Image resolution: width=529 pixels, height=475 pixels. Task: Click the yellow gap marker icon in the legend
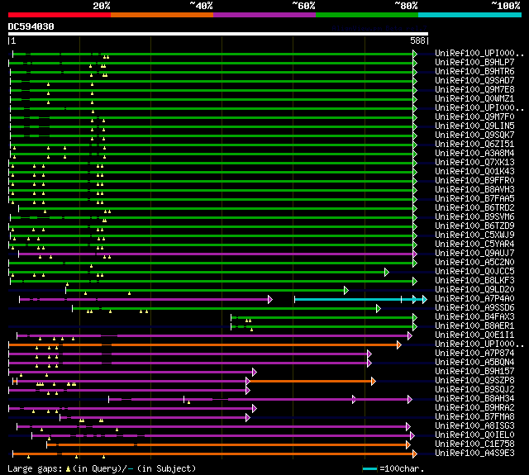[x=68, y=468]
